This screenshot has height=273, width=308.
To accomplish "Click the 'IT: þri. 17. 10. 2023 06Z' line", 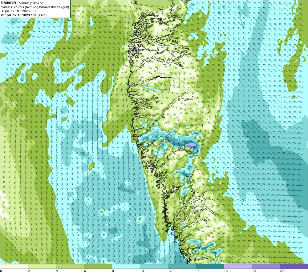I will coord(19,11).
